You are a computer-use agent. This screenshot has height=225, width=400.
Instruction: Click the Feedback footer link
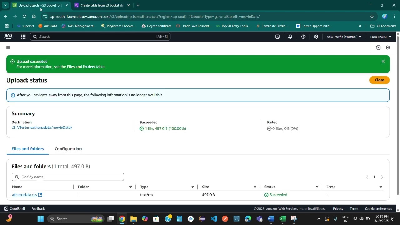tap(38, 209)
